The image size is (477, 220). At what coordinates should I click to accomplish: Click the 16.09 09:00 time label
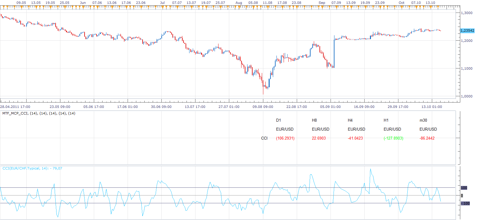pyautogui.click(x=364, y=107)
